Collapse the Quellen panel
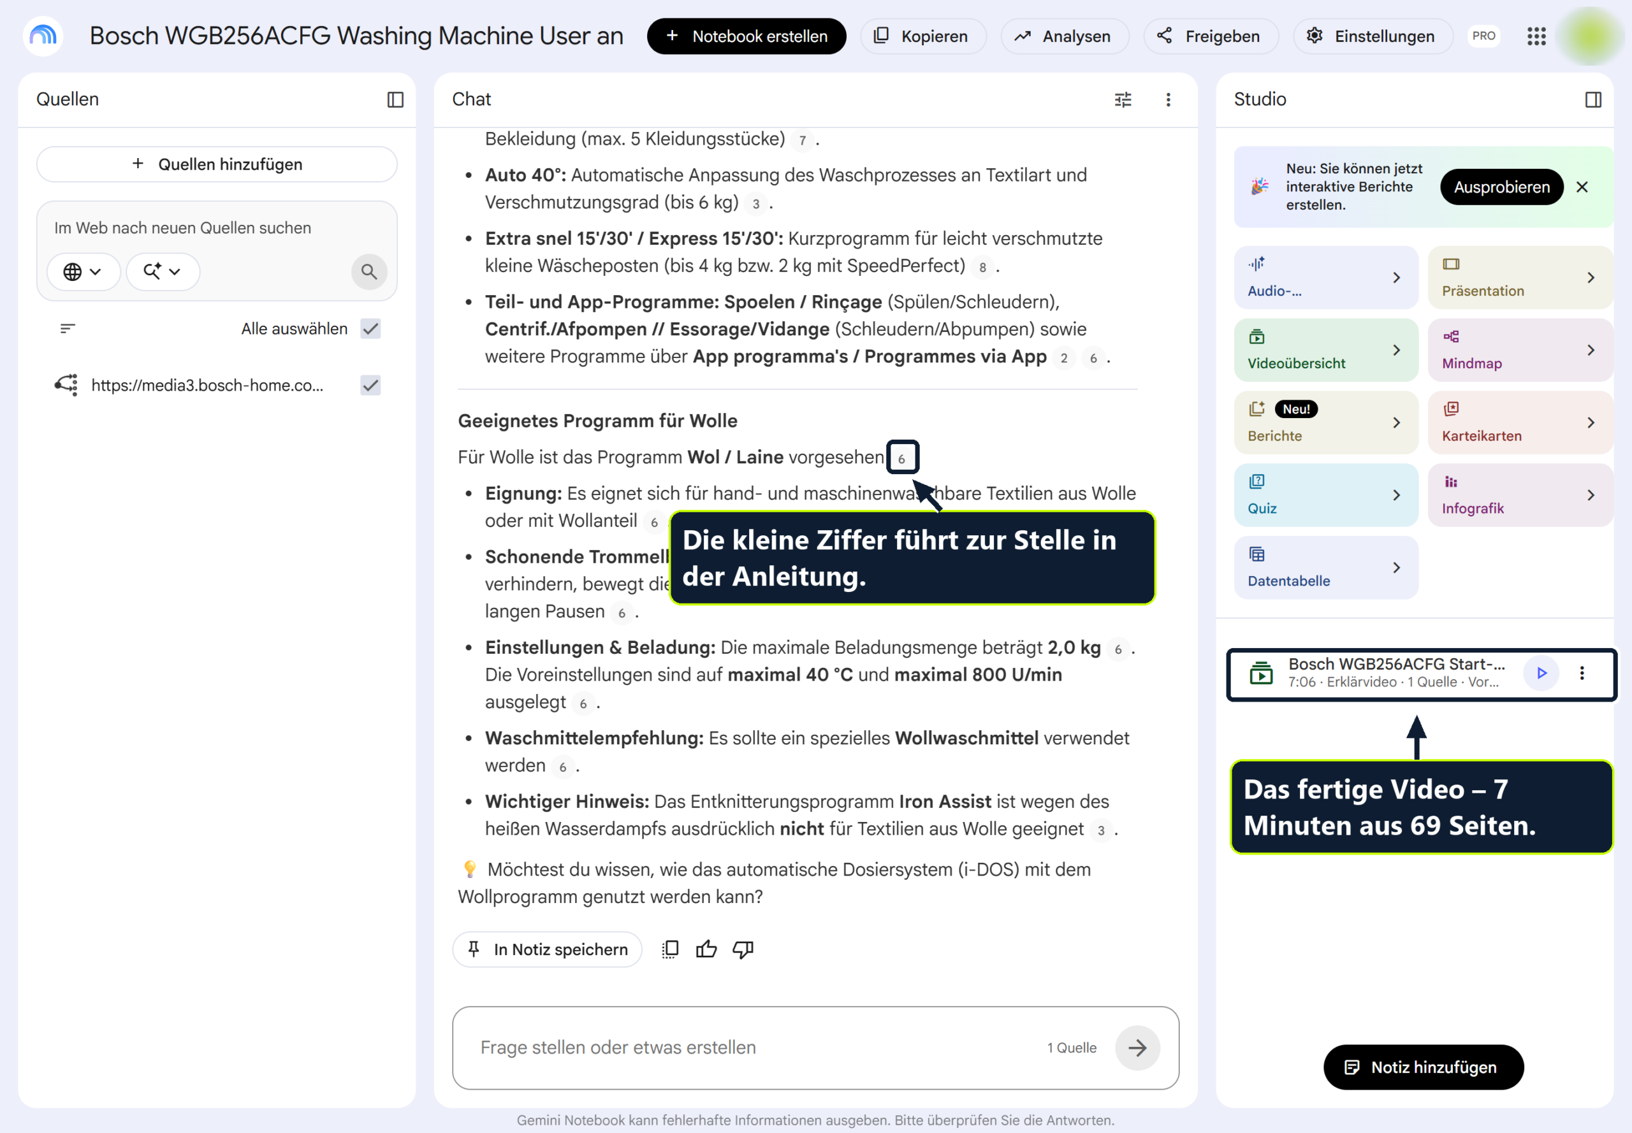1632x1133 pixels. coord(396,99)
